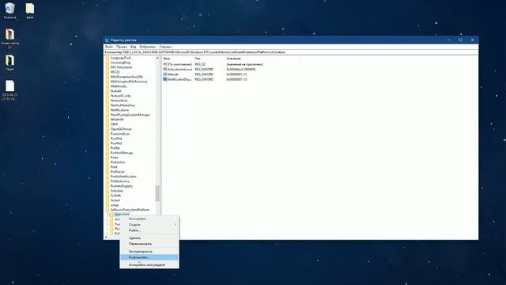Open the Правка menu

coord(122,47)
